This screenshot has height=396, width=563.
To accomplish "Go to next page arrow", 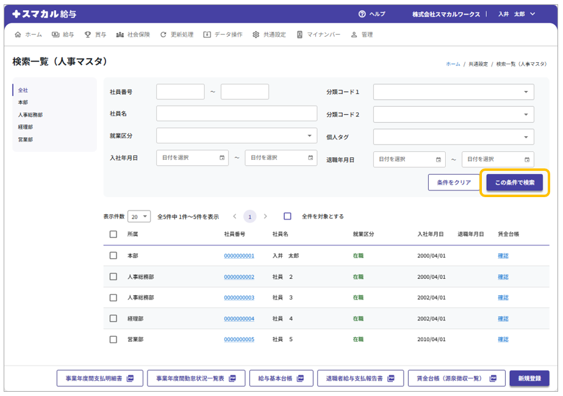I will (265, 217).
